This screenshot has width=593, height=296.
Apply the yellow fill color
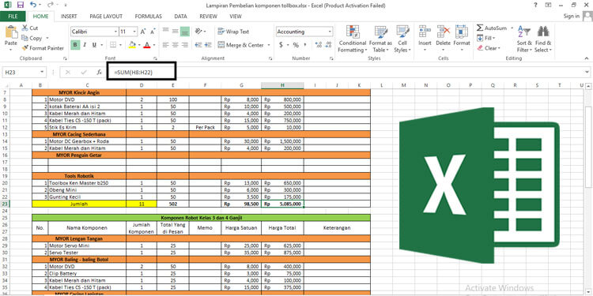(132, 45)
